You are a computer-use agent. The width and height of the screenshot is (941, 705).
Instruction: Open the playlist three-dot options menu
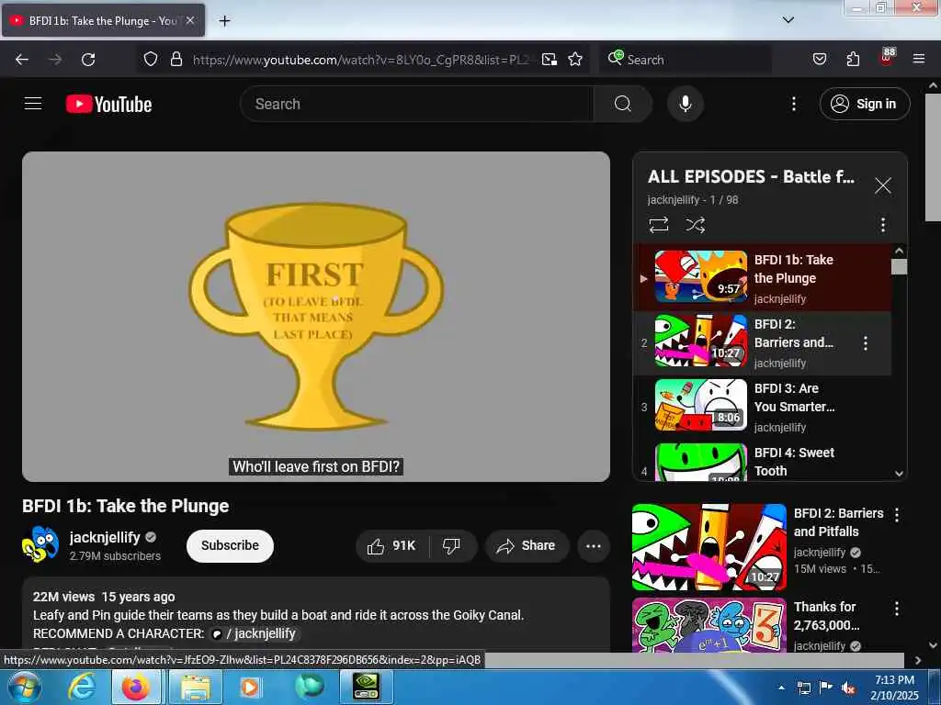[x=883, y=225]
